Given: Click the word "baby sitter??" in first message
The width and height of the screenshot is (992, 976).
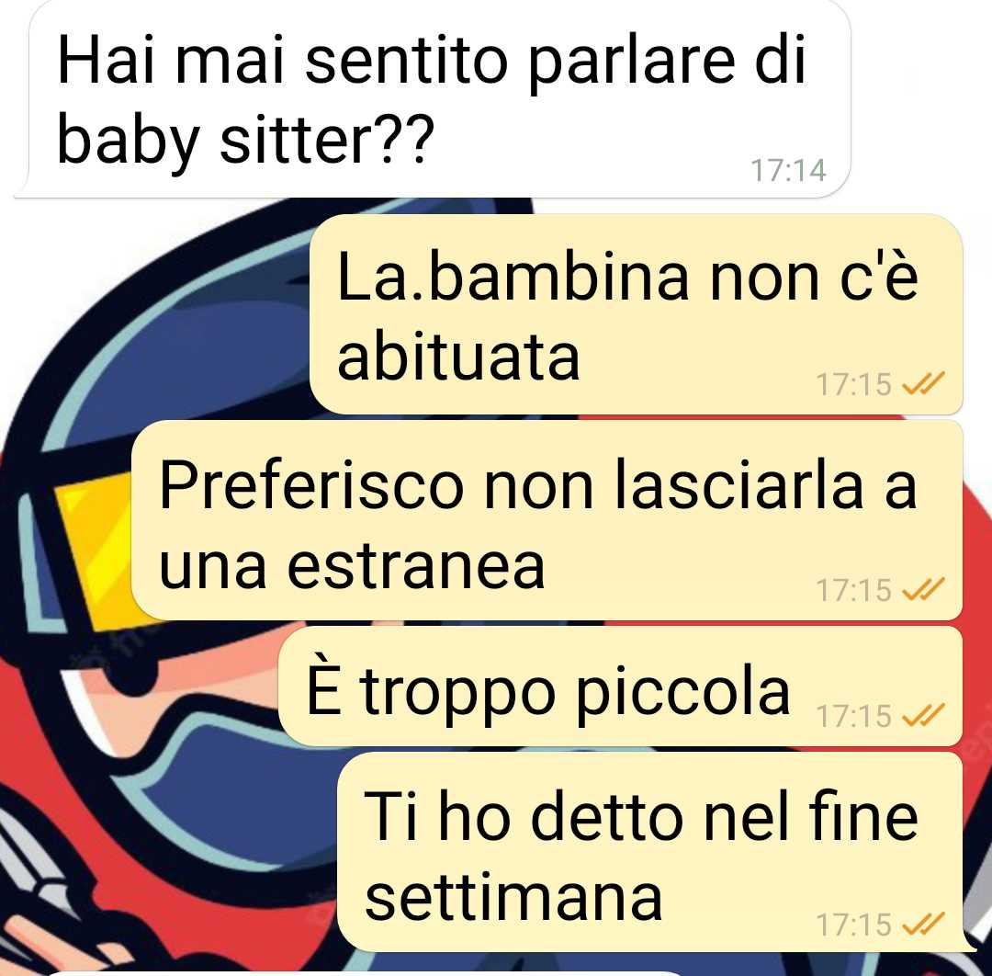Looking at the screenshot, I should click(245, 141).
